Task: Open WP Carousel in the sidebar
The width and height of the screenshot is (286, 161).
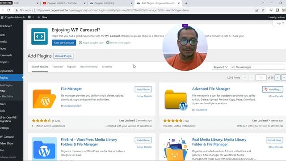Action: pos(7,137)
